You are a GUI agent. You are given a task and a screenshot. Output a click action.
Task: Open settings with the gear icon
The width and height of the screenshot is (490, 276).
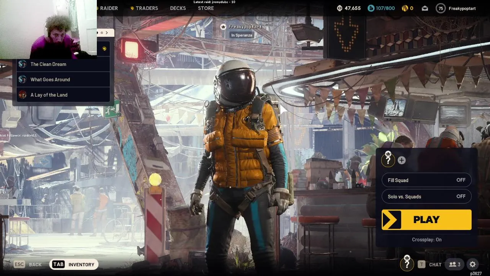473,264
